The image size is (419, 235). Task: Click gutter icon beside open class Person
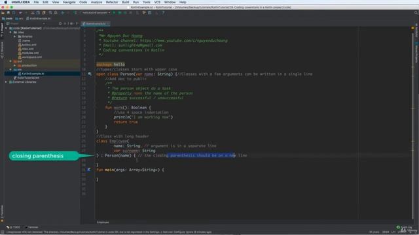(90, 74)
